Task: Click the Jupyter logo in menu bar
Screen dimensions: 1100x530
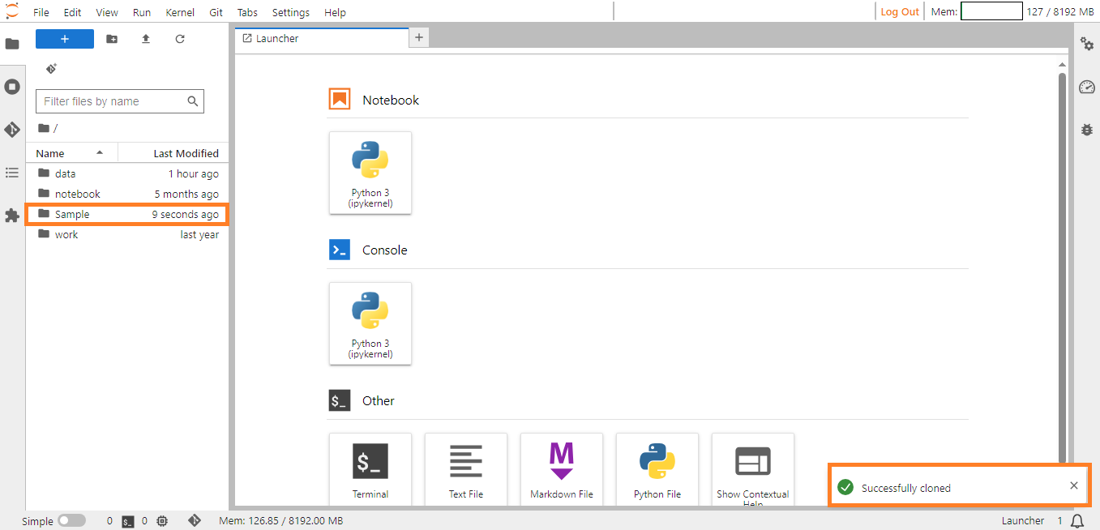Action: [11, 11]
